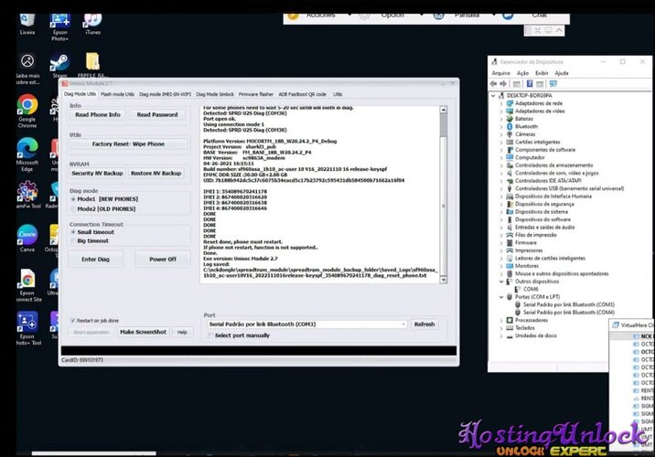The height and width of the screenshot is (457, 655).
Task: Click Back arrow in Device Manager toolbar
Action: [x=493, y=84]
